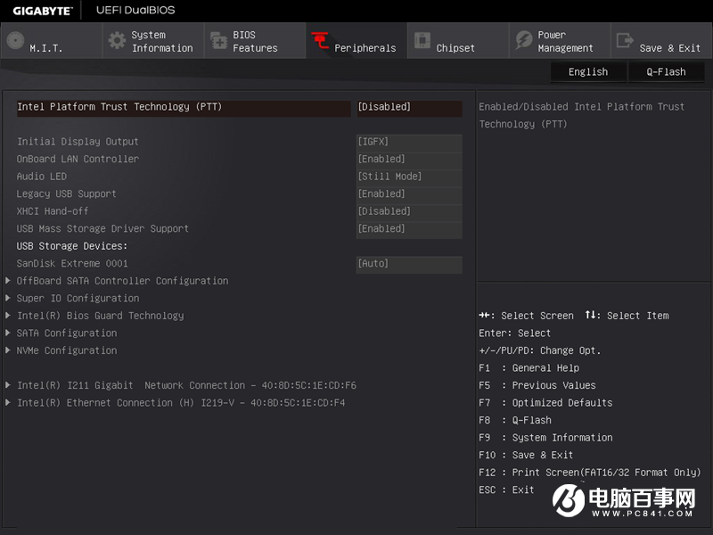Image resolution: width=713 pixels, height=535 pixels.
Task: Click the red Peripherals icon
Action: (x=320, y=41)
